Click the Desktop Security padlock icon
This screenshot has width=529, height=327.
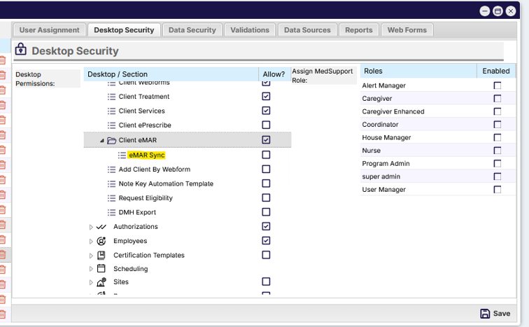(20, 49)
